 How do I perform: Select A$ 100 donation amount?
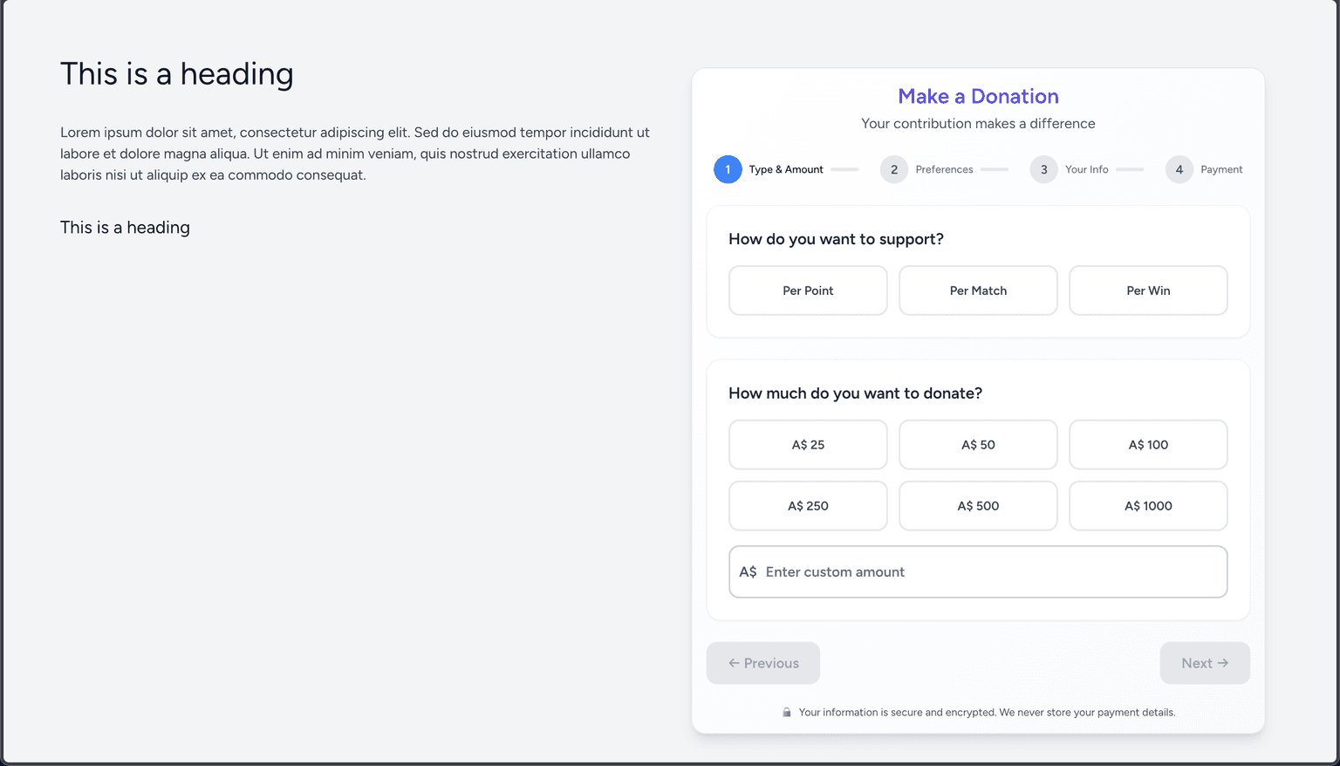coord(1148,445)
